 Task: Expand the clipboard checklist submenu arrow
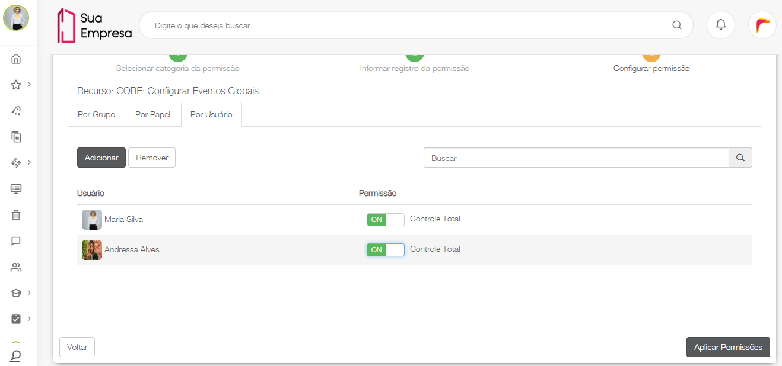(x=29, y=319)
